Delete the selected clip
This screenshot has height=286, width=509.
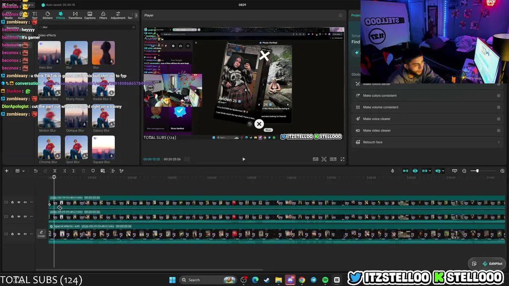84,171
